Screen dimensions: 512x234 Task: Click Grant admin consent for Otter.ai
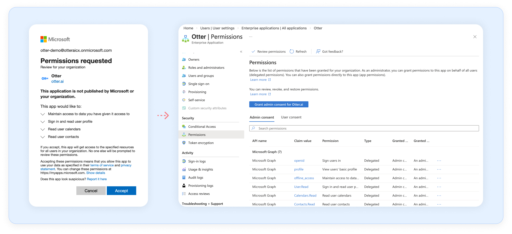point(279,104)
